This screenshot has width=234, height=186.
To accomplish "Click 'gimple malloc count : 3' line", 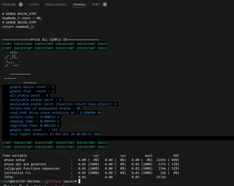I will (32, 87).
